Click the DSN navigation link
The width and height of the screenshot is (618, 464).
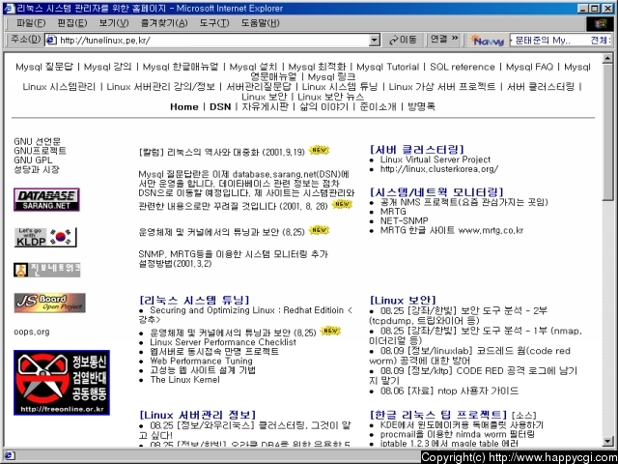point(220,106)
